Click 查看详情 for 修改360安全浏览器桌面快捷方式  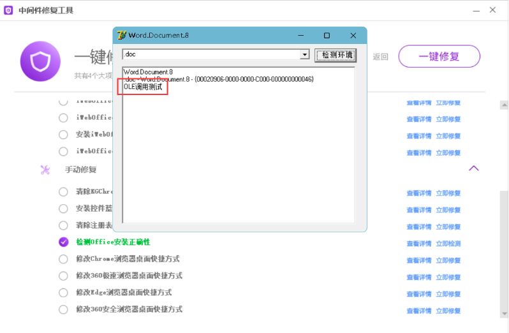click(x=419, y=311)
